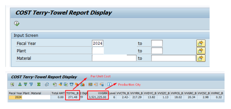Click the 2.98 value cell
231x109 pixels.
coord(204,97)
